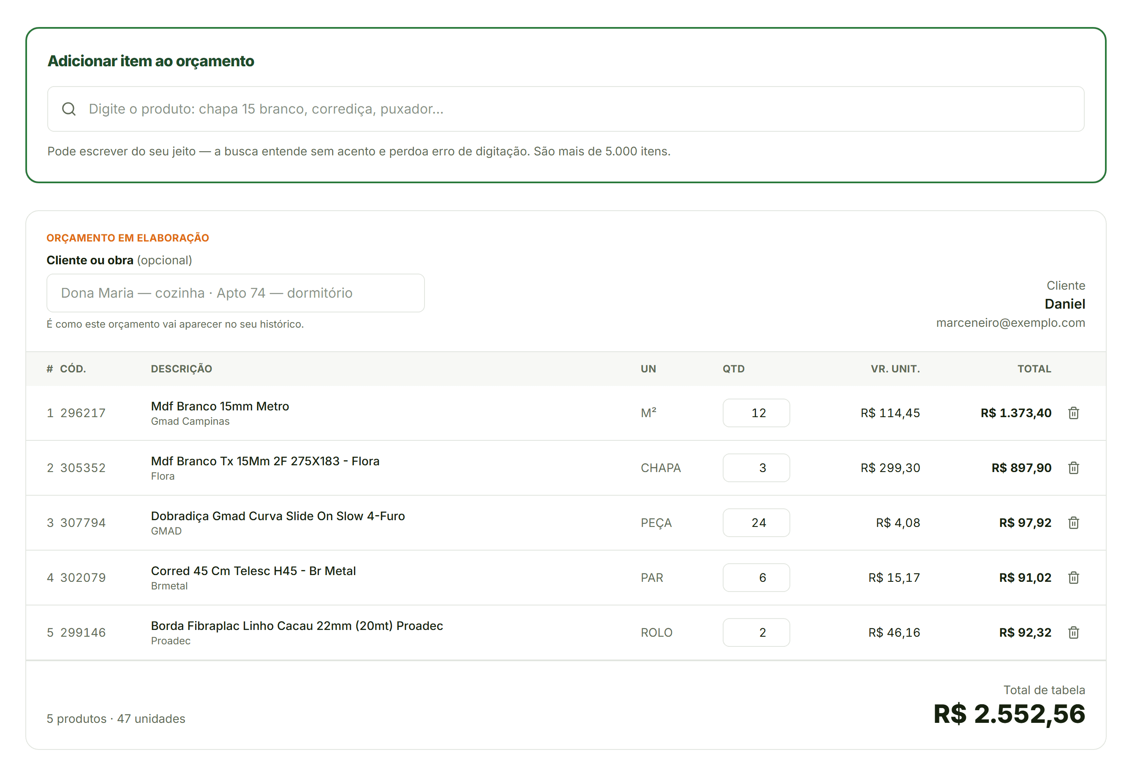Select code 302079
This screenshot has width=1132, height=760.
pyautogui.click(x=83, y=577)
